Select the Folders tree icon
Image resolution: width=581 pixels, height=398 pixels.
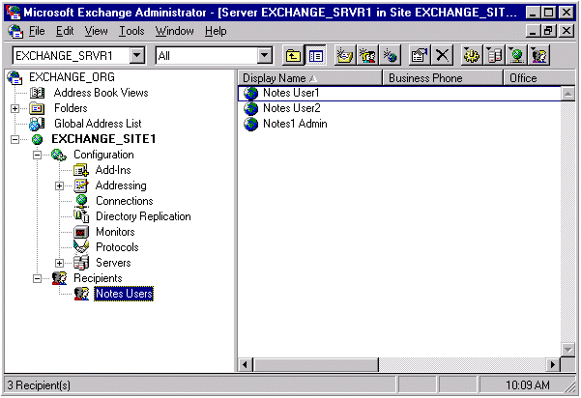click(x=37, y=108)
